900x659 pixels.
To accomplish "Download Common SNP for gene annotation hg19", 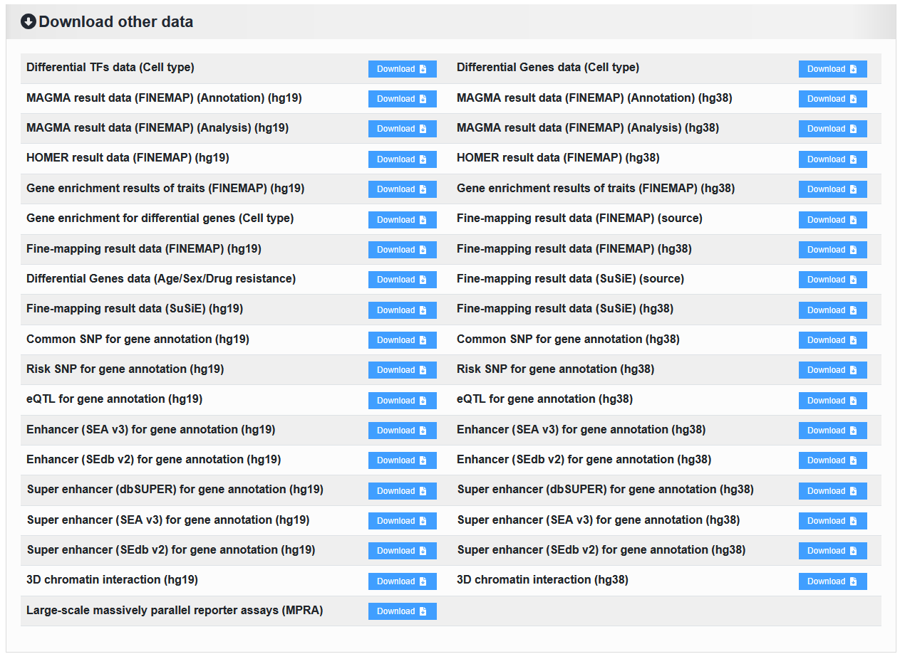I will tap(403, 340).
